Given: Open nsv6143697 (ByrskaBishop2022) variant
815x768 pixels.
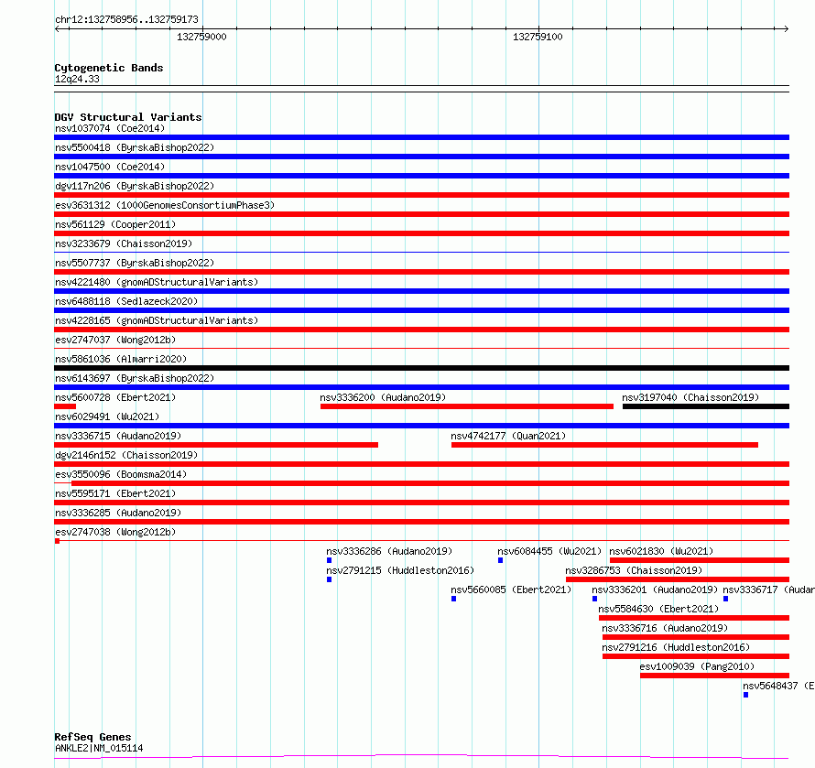Looking at the screenshot, I should (421, 387).
